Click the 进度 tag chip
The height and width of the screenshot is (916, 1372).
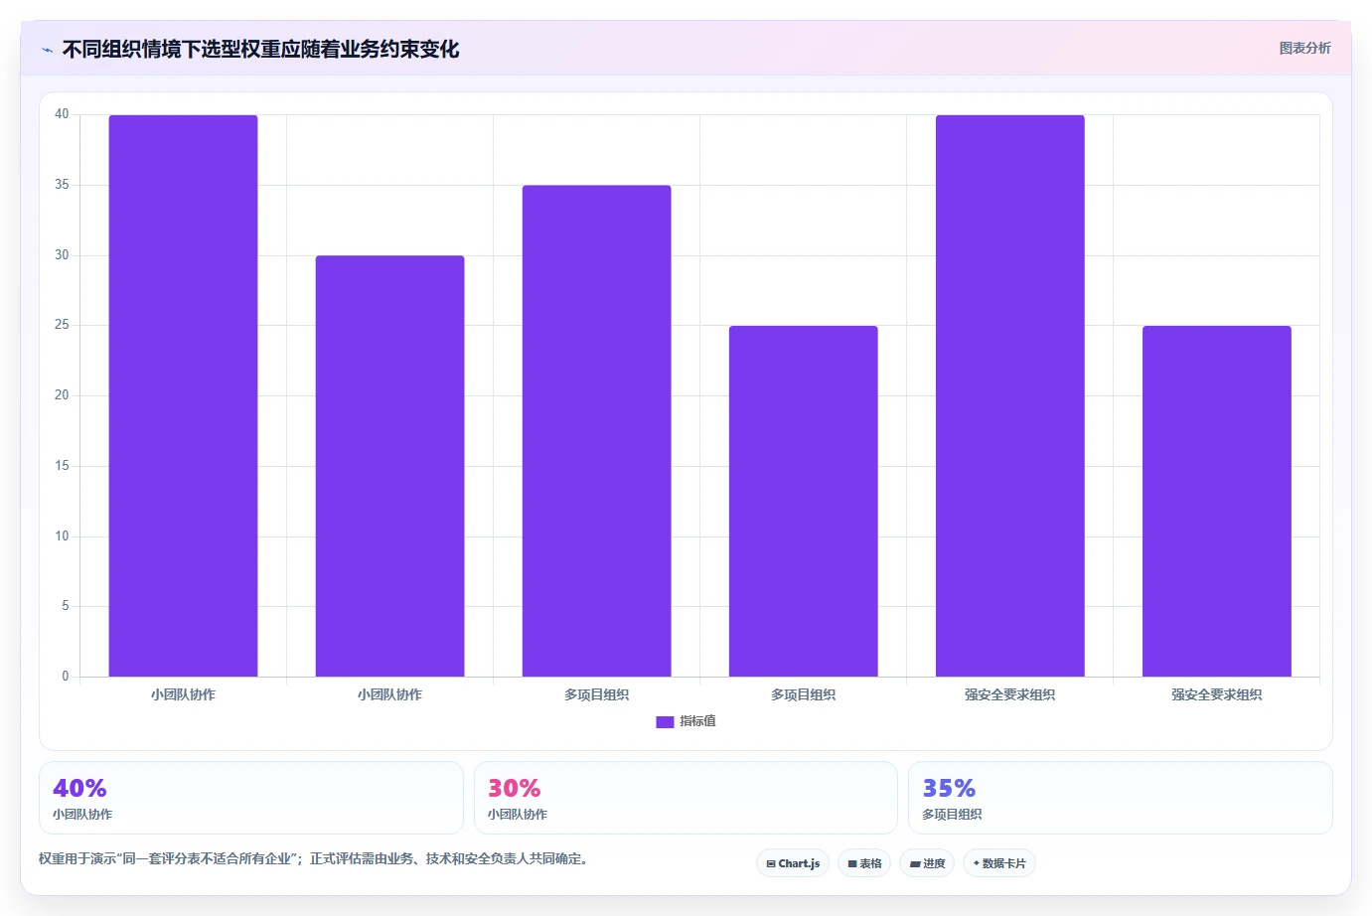click(x=927, y=863)
